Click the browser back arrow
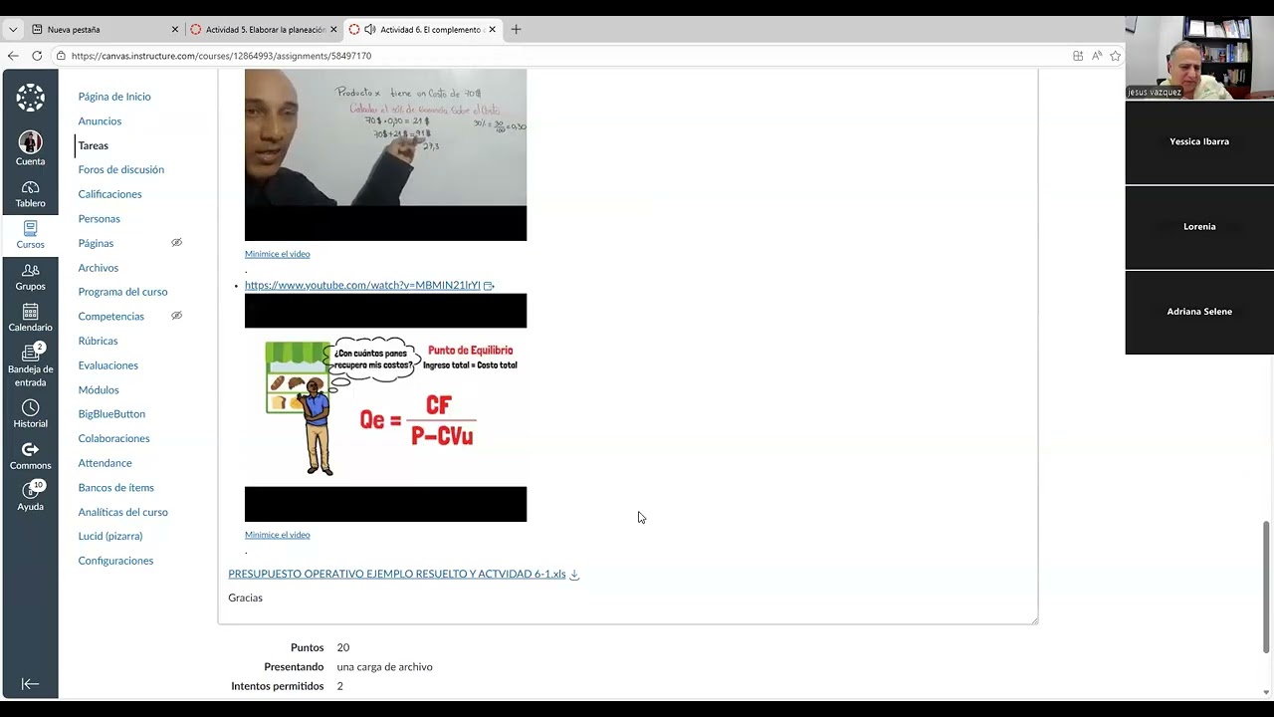The height and width of the screenshot is (717, 1274). tap(13, 56)
